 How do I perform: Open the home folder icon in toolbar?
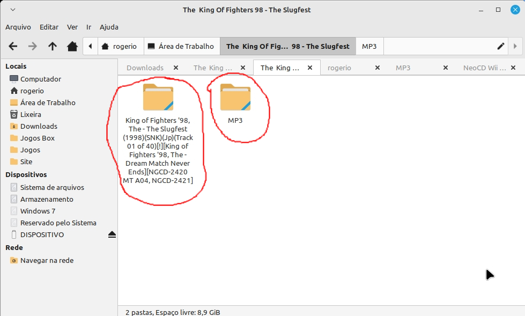(x=72, y=46)
